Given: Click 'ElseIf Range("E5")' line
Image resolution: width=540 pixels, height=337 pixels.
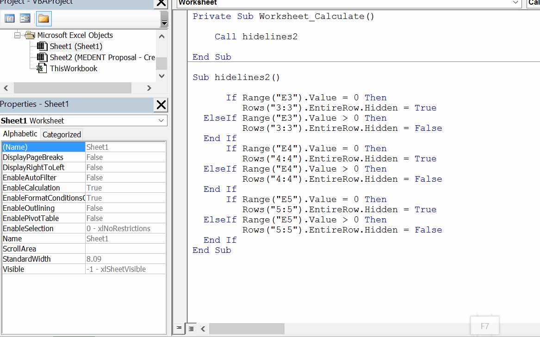Looking at the screenshot, I should pos(295,220).
